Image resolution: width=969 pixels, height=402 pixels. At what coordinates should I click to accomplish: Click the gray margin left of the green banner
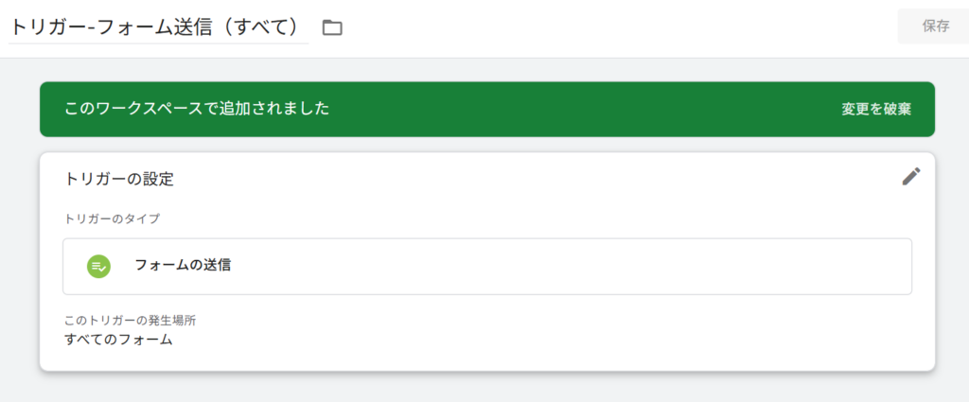point(19,109)
